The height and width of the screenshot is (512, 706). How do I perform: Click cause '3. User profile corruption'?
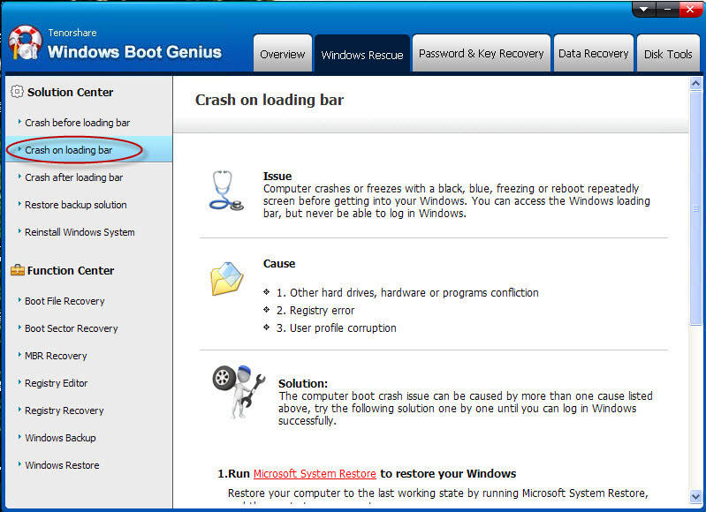click(337, 328)
